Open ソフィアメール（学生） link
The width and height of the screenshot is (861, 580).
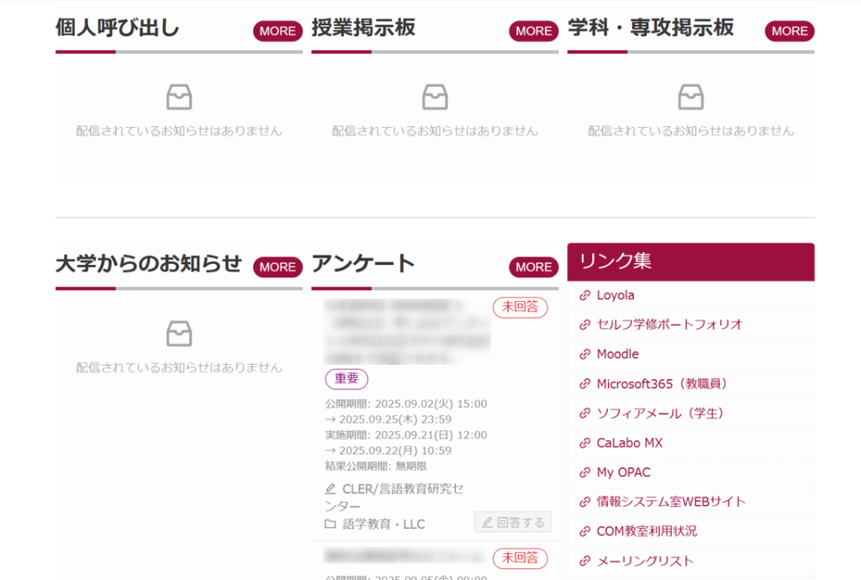click(x=660, y=414)
